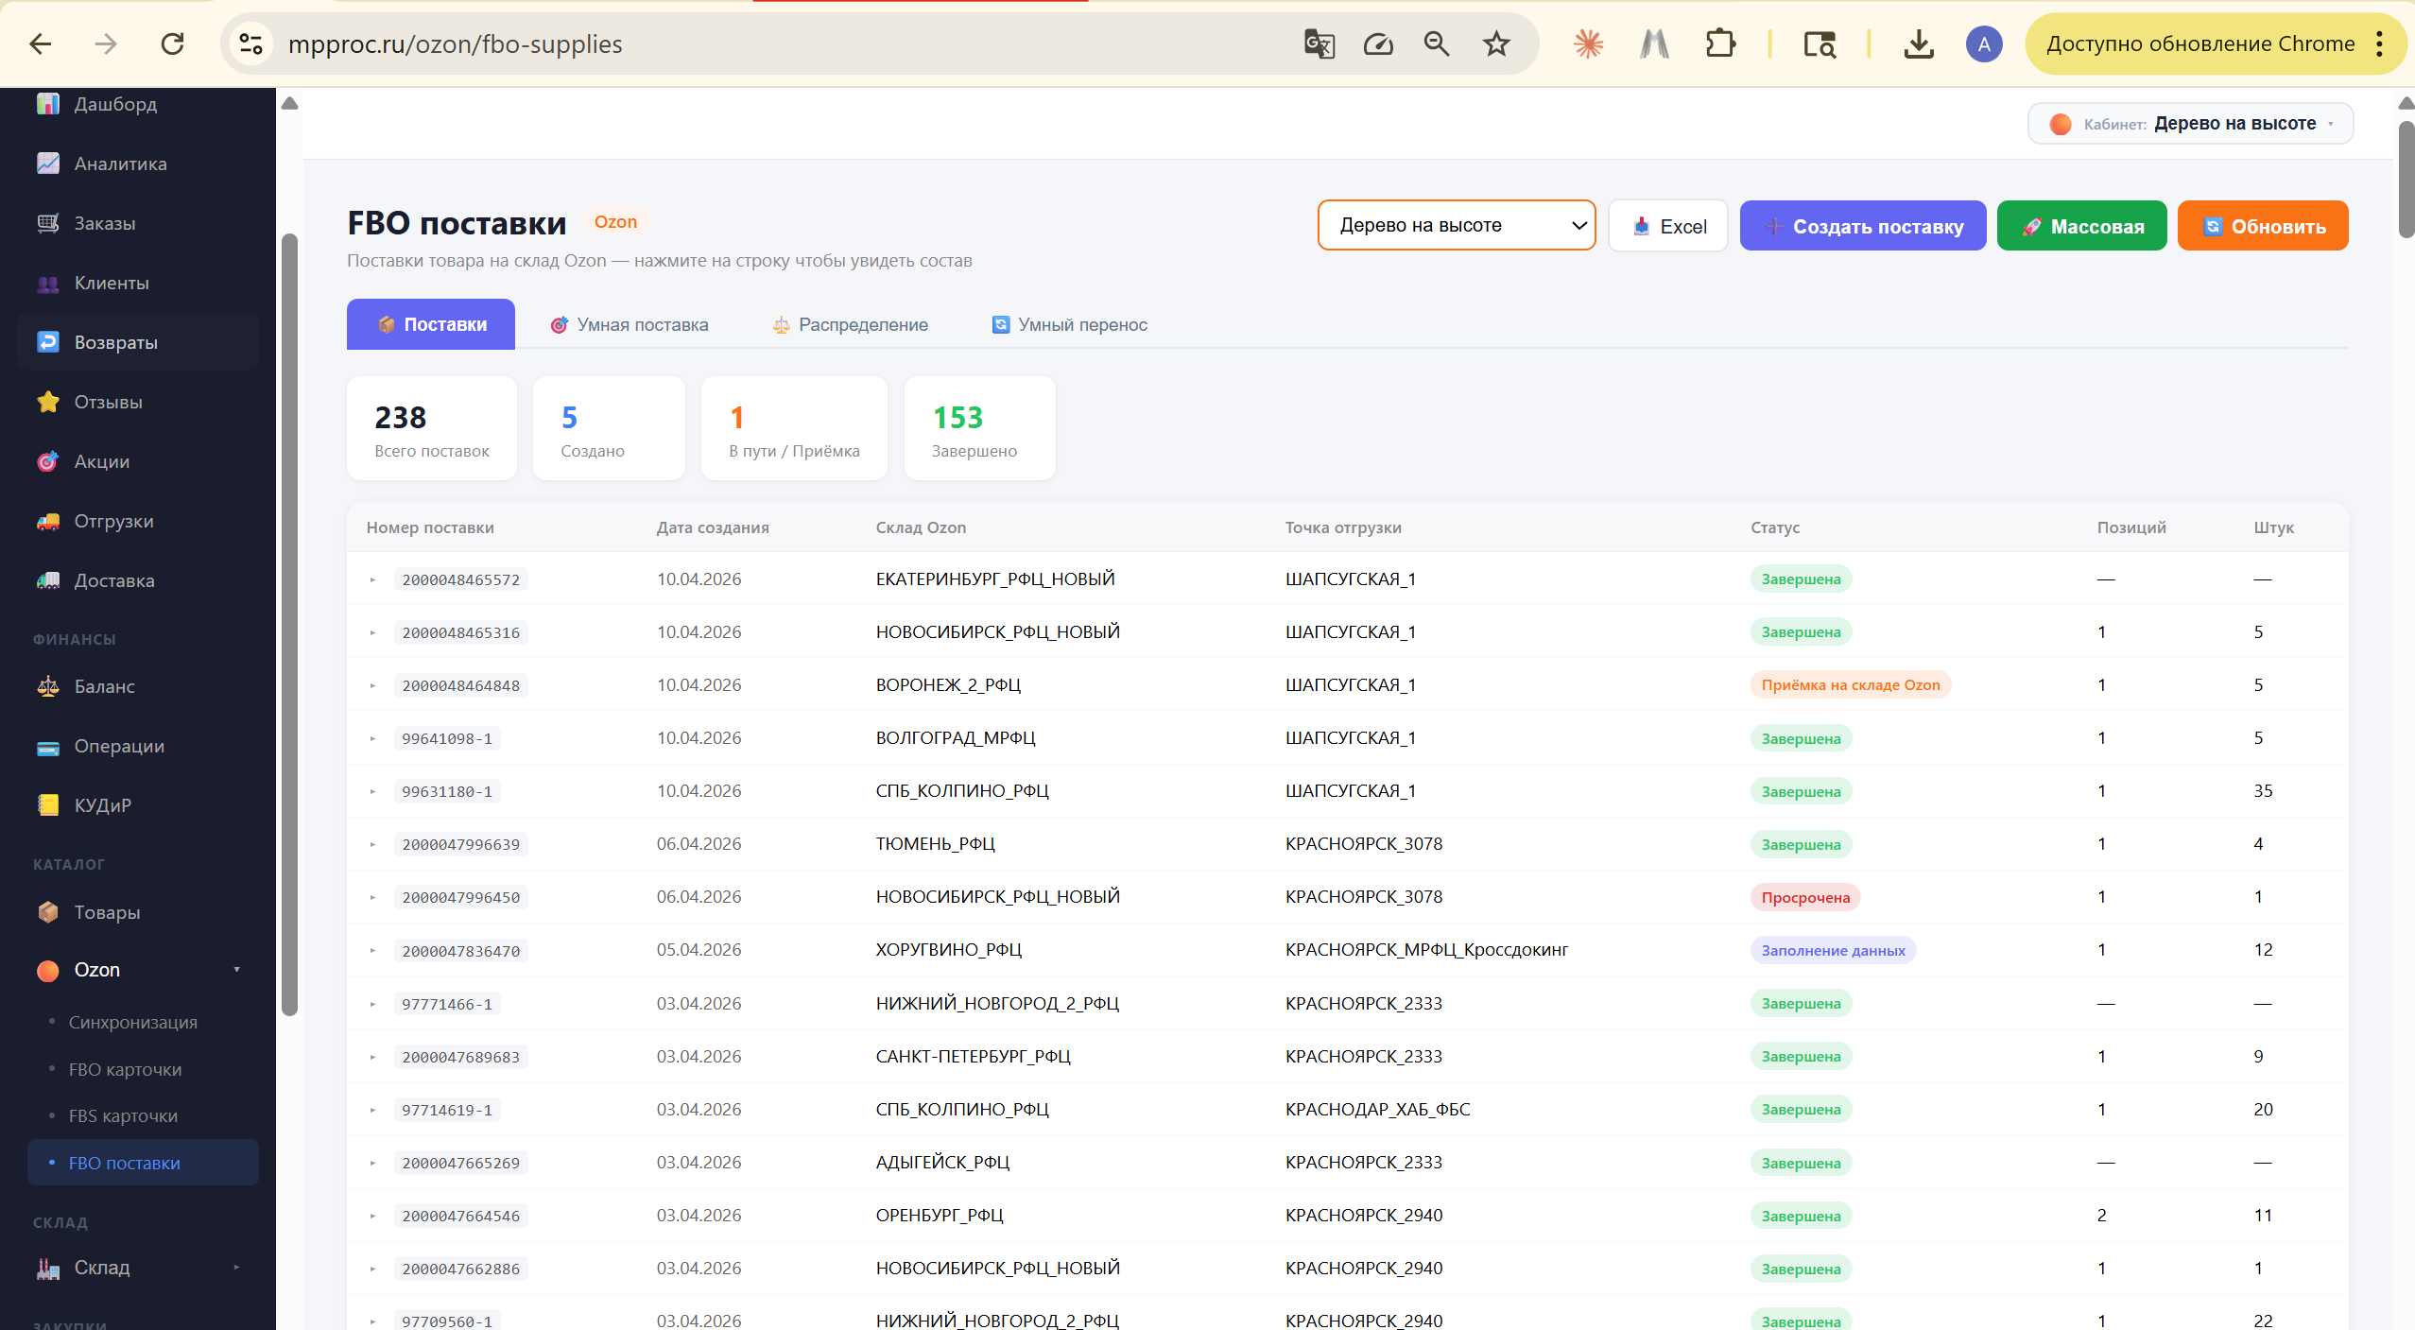Switch to the Умная поставка tab
2415x1330 pixels.
coord(629,325)
